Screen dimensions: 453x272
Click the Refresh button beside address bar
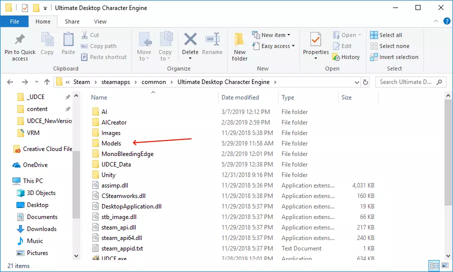pyautogui.click(x=365, y=82)
